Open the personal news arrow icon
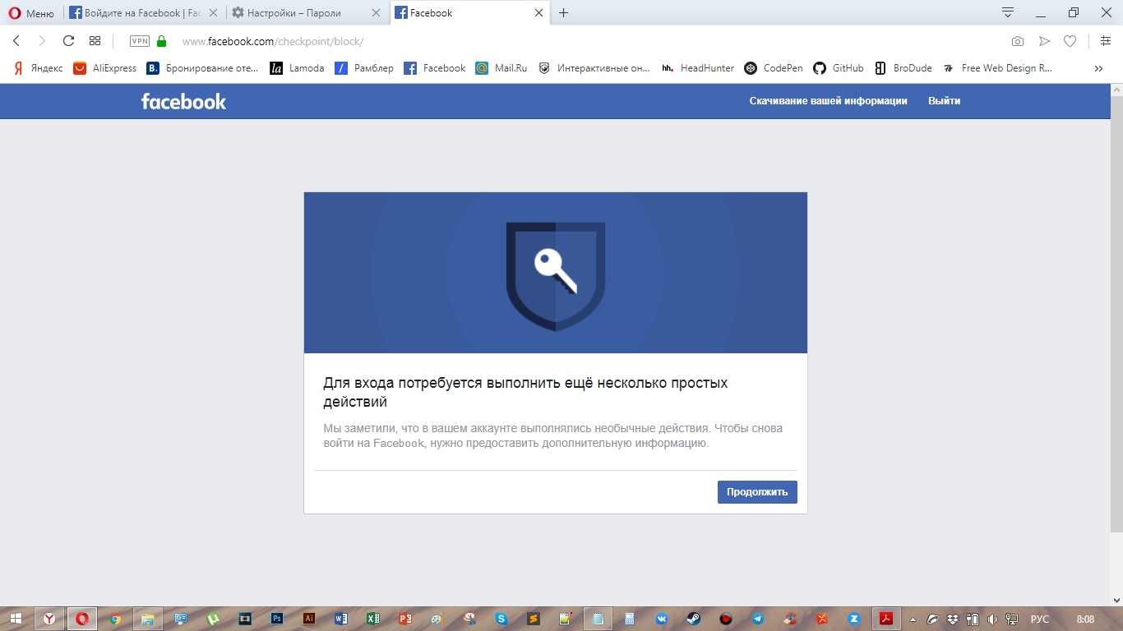This screenshot has height=631, width=1123. pyautogui.click(x=1044, y=41)
